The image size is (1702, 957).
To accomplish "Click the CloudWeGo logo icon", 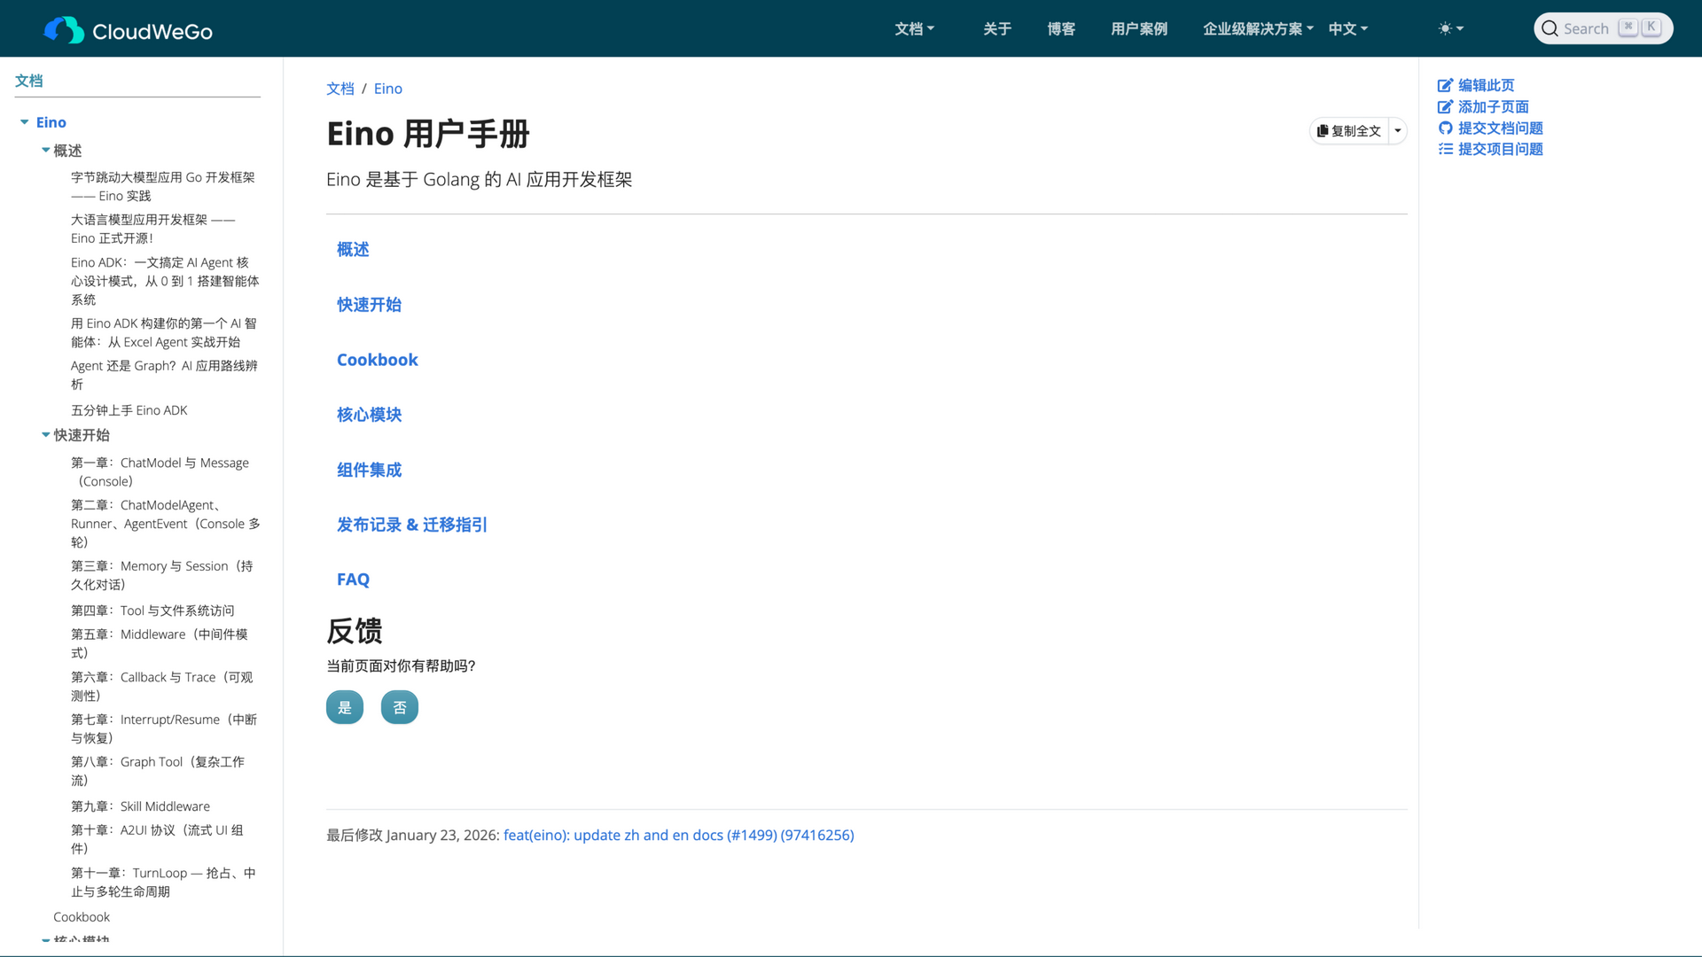I will pyautogui.click(x=64, y=30).
